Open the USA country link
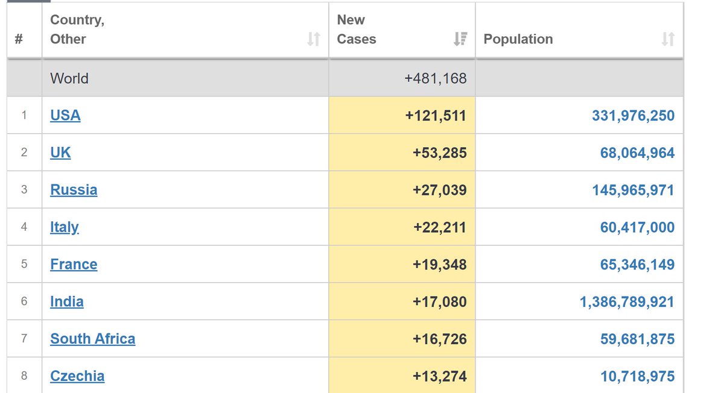The image size is (724, 393). point(65,115)
